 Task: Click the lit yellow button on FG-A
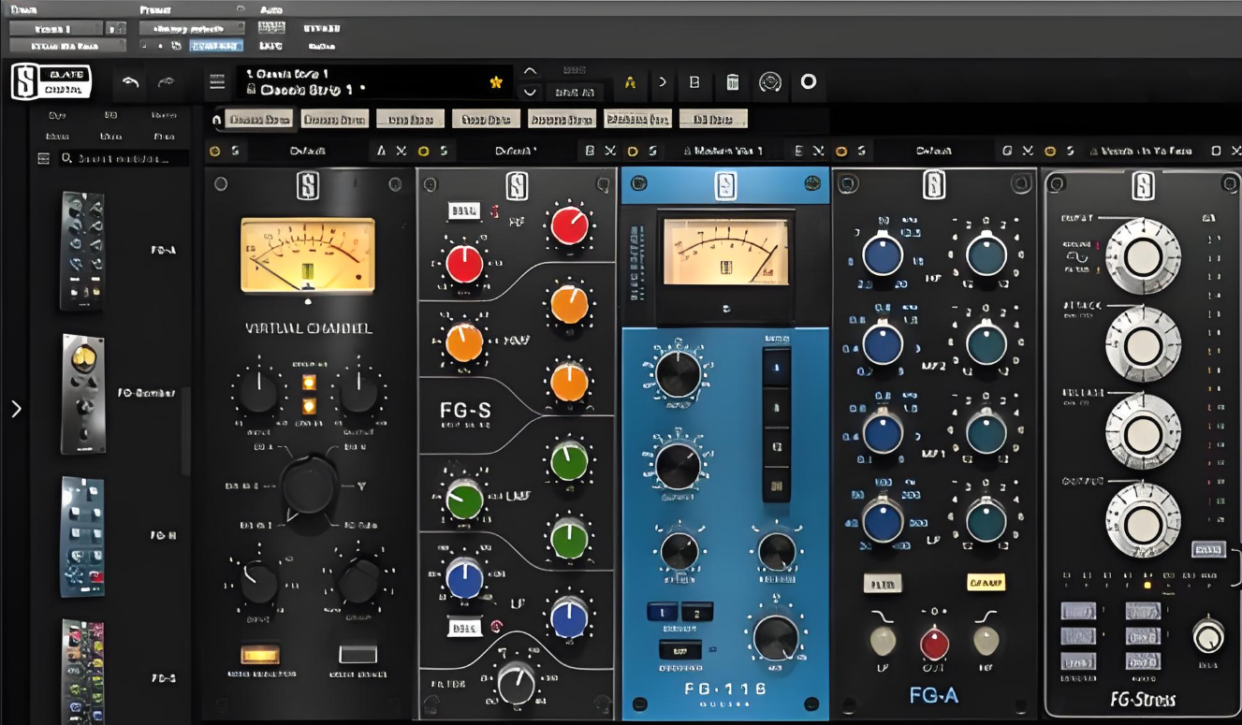986,582
